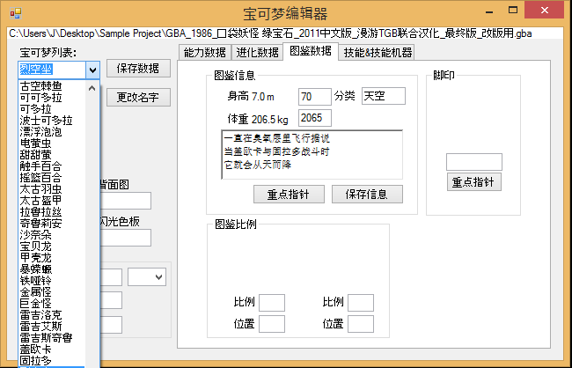Image resolution: width=572 pixels, height=368 pixels.
Task: Expand the small combo box beside 背面图 fields
Action: click(147, 277)
